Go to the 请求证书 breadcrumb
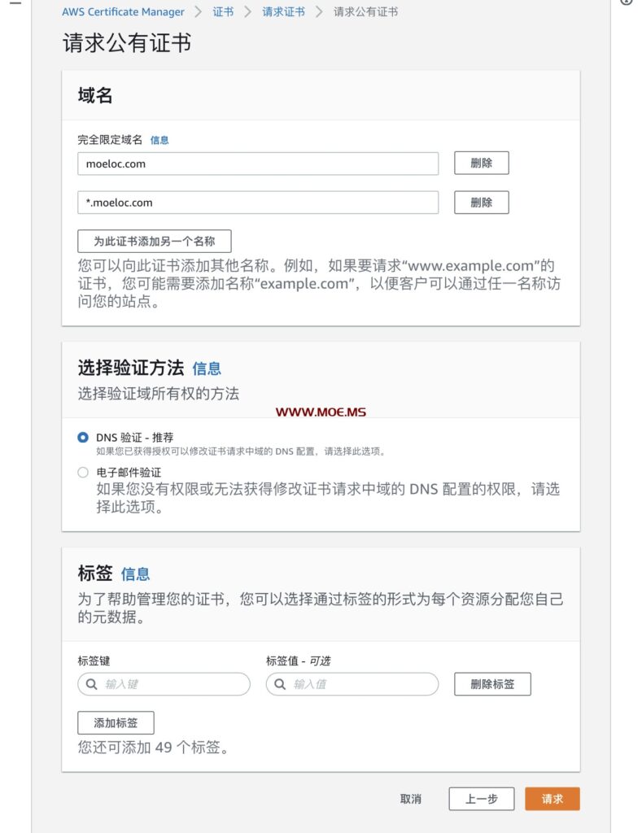This screenshot has width=642, height=833. pyautogui.click(x=283, y=12)
